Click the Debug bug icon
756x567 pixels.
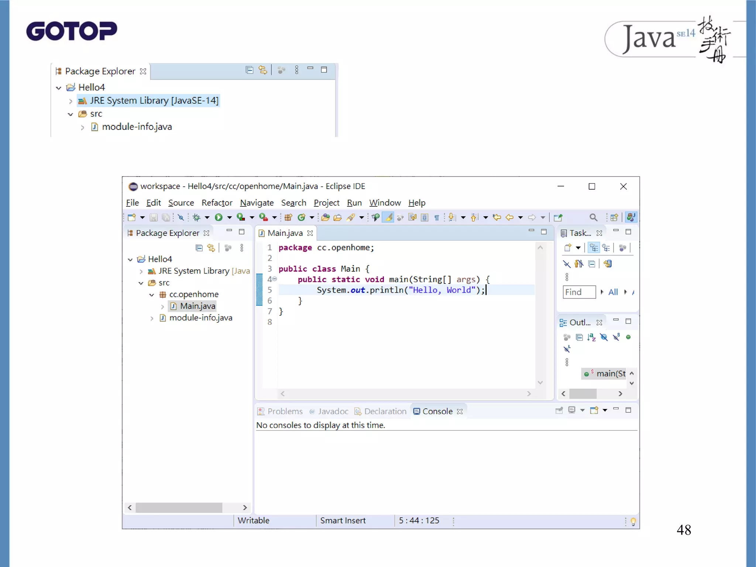click(196, 217)
